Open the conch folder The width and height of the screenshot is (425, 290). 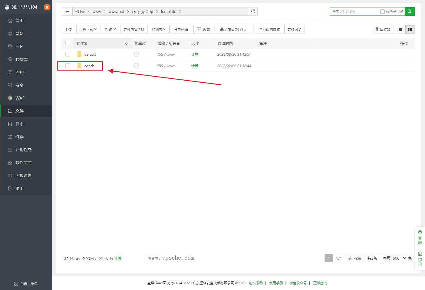point(89,66)
